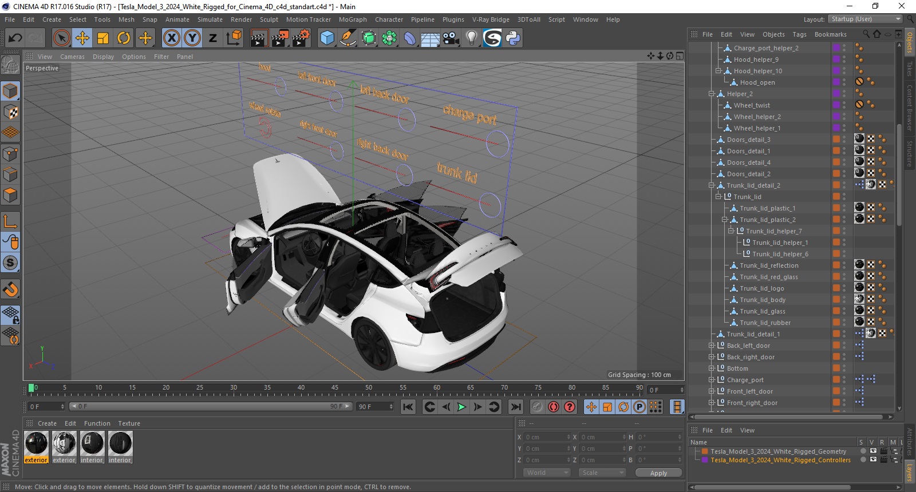916x492 pixels.
Task: Open the MoGraph menu
Action: [x=353, y=19]
